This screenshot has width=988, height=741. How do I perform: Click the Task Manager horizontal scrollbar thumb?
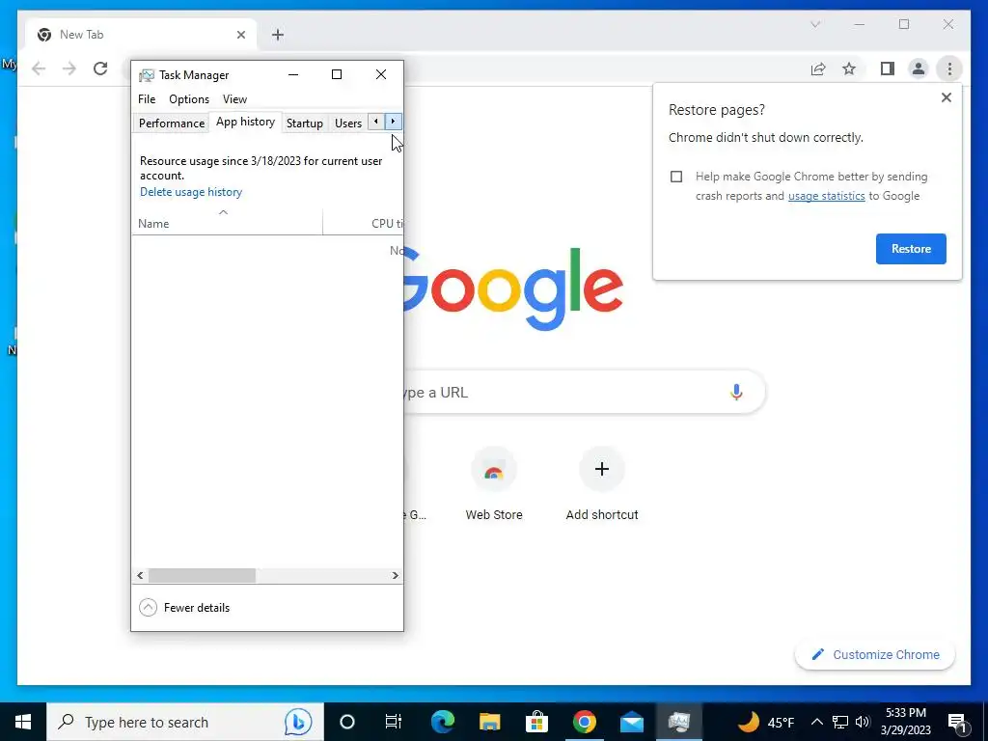202,575
